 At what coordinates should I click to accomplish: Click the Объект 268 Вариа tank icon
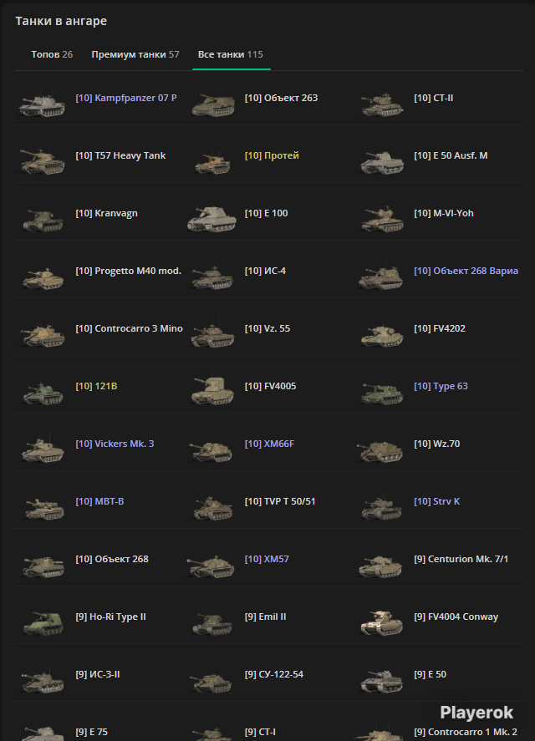tap(382, 277)
